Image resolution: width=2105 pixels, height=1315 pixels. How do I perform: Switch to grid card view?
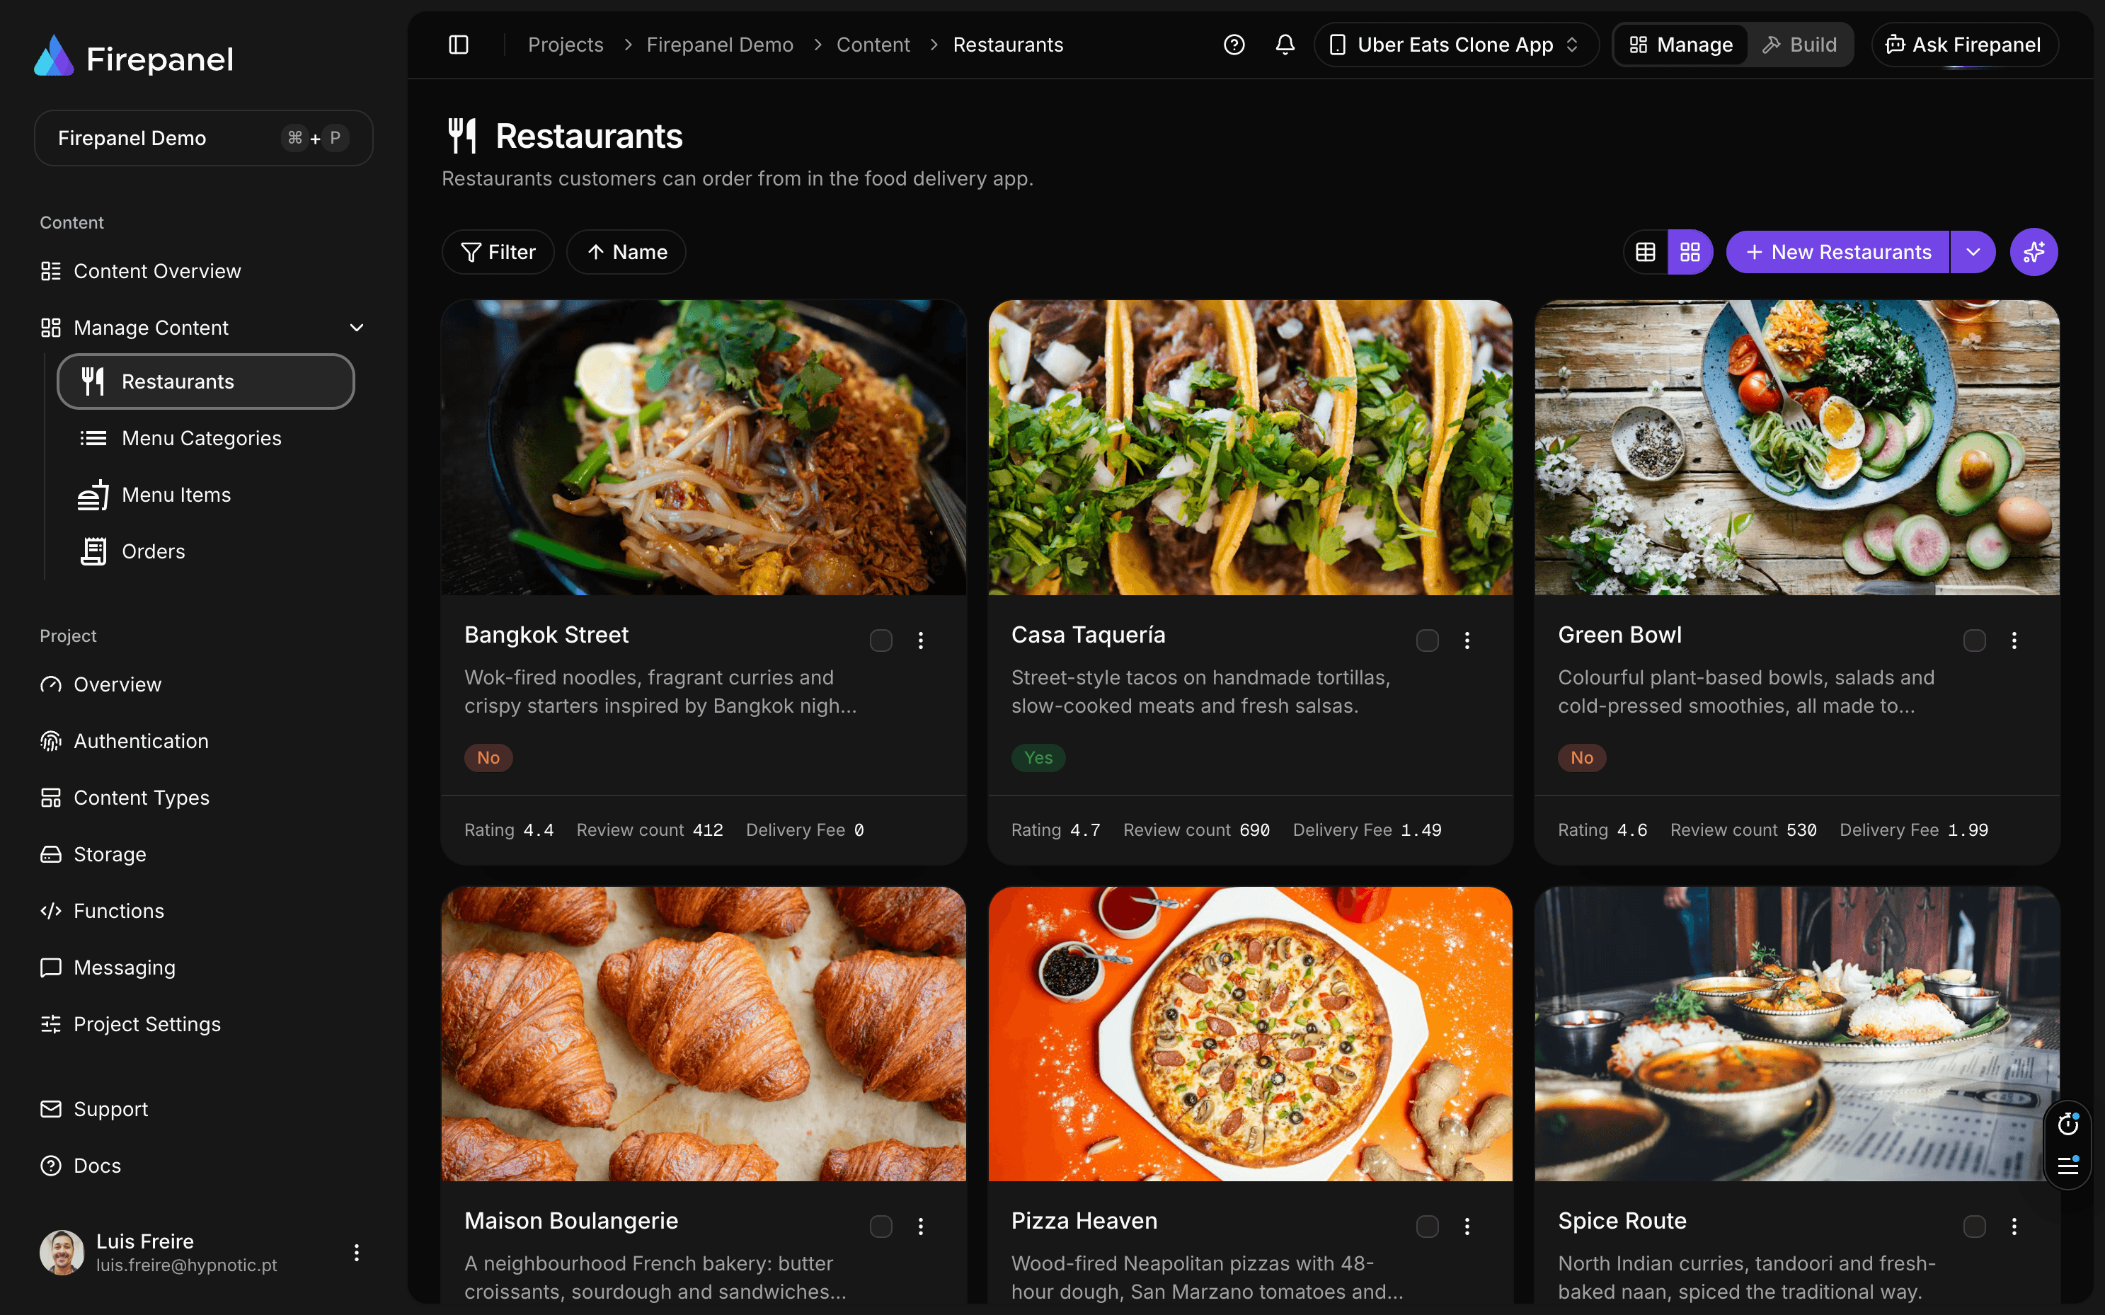coord(1690,252)
